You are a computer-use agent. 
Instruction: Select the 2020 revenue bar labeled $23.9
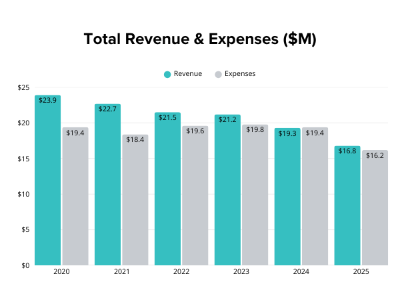click(x=48, y=180)
